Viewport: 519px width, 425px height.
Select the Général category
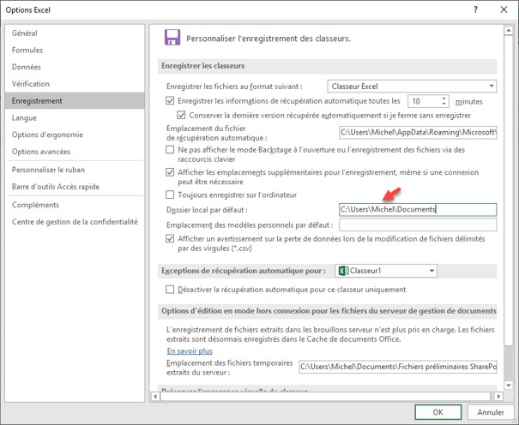point(24,33)
